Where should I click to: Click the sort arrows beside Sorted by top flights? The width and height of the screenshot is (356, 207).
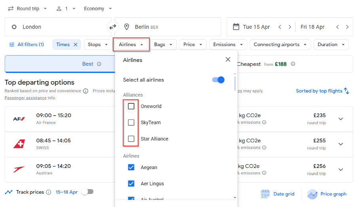(347, 91)
